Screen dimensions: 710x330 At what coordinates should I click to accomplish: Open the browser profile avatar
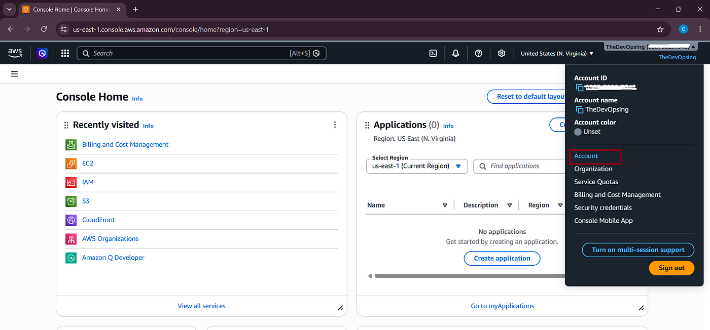(683, 29)
